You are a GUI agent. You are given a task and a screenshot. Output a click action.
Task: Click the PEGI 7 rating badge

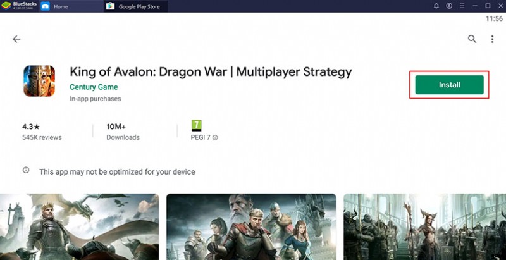(x=196, y=125)
